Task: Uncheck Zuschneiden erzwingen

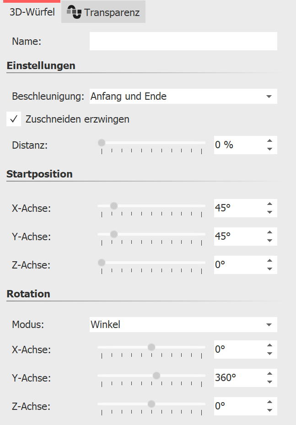Action: pyautogui.click(x=14, y=119)
